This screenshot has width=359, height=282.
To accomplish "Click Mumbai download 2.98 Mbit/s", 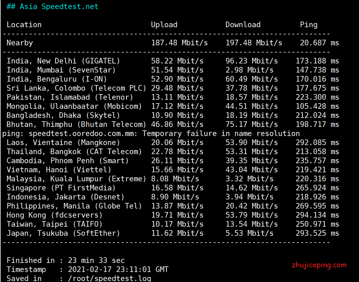I will tap(250, 70).
